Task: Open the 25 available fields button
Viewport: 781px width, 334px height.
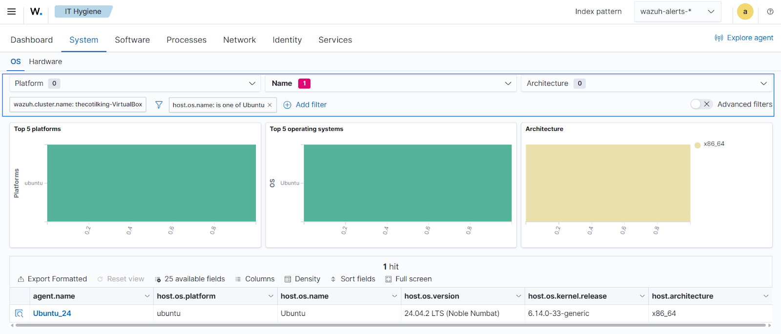Action: [190, 279]
